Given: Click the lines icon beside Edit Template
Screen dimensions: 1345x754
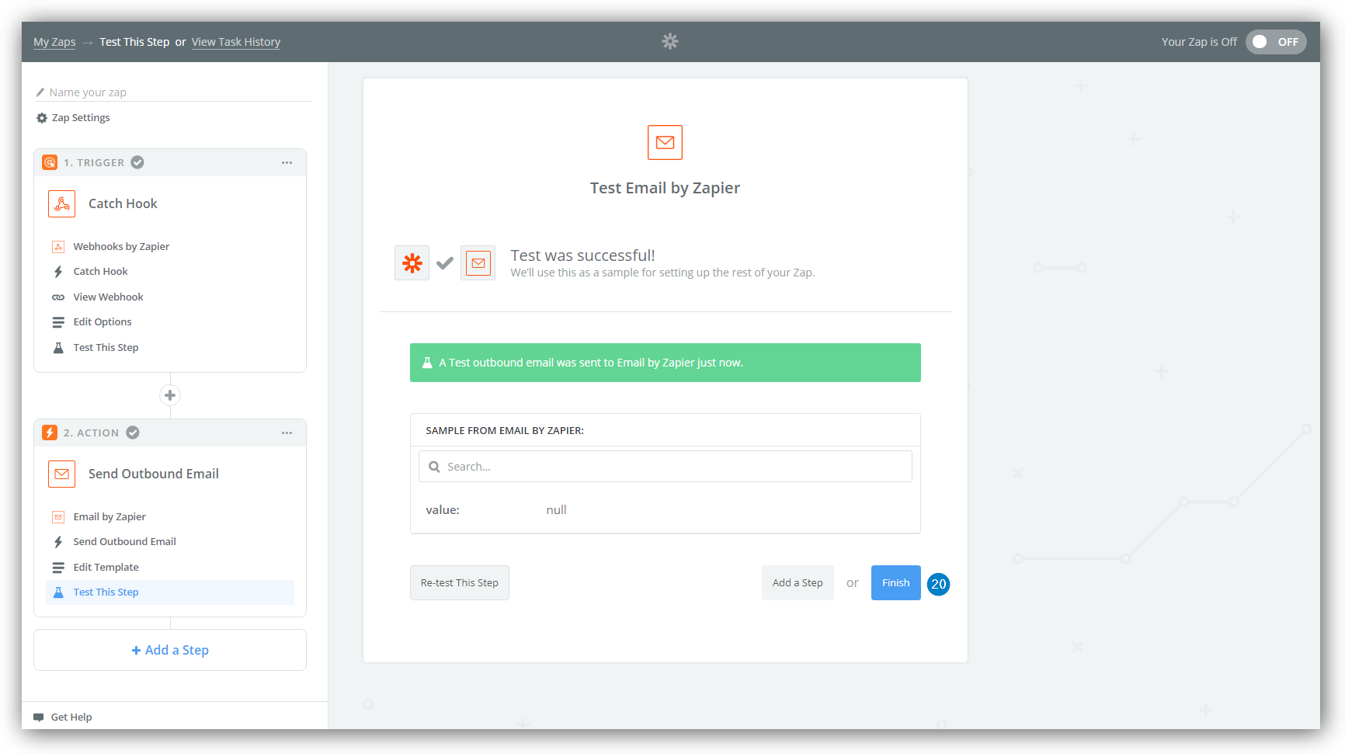Looking at the screenshot, I should 58,568.
